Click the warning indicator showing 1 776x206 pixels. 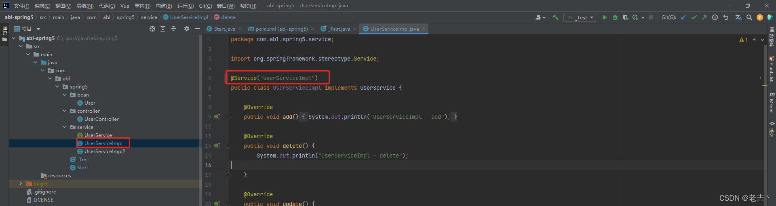pos(744,40)
